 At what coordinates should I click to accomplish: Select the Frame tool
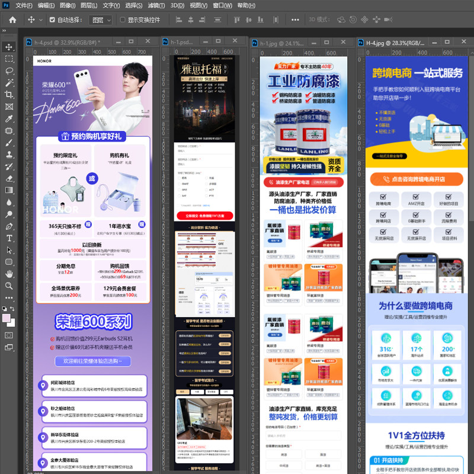click(9, 107)
